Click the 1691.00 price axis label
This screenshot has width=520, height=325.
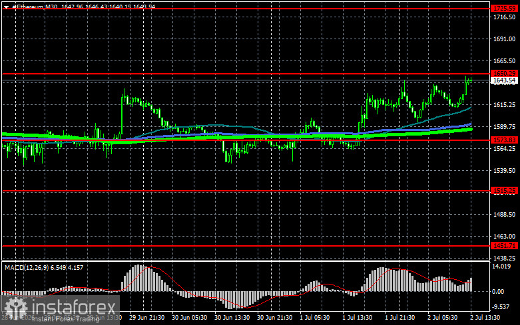(504, 39)
